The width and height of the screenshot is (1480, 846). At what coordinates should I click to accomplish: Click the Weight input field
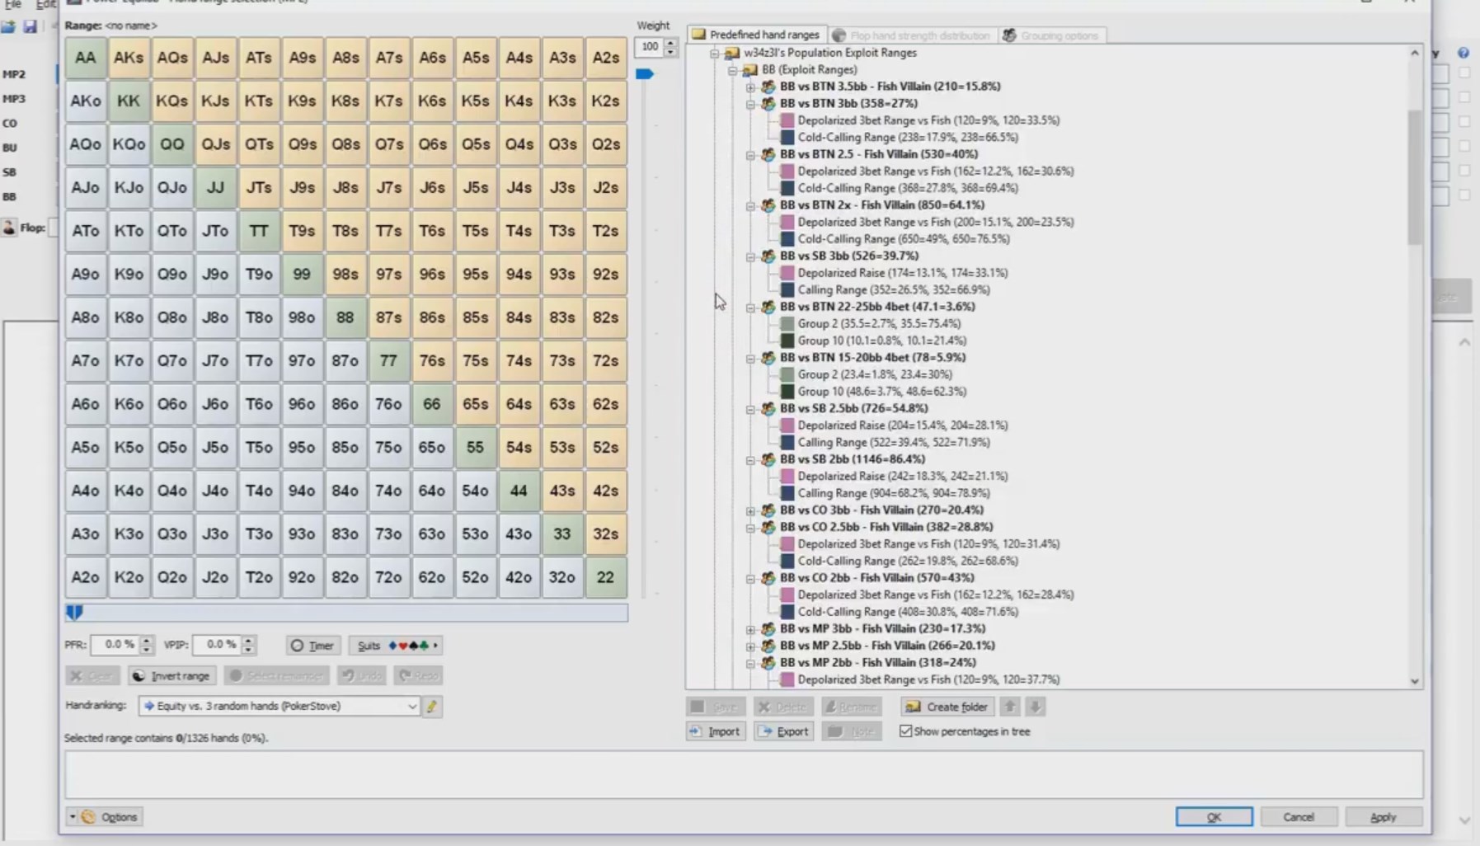pos(650,47)
